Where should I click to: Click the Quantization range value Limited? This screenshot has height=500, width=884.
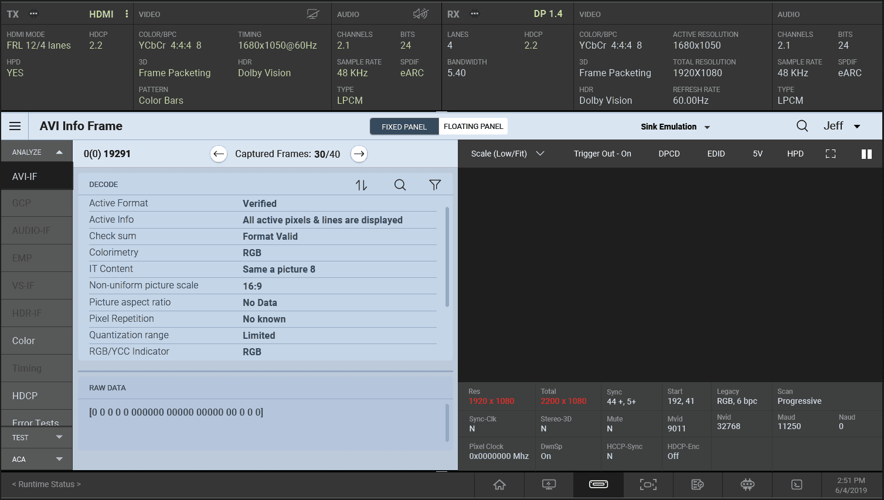[x=259, y=335]
